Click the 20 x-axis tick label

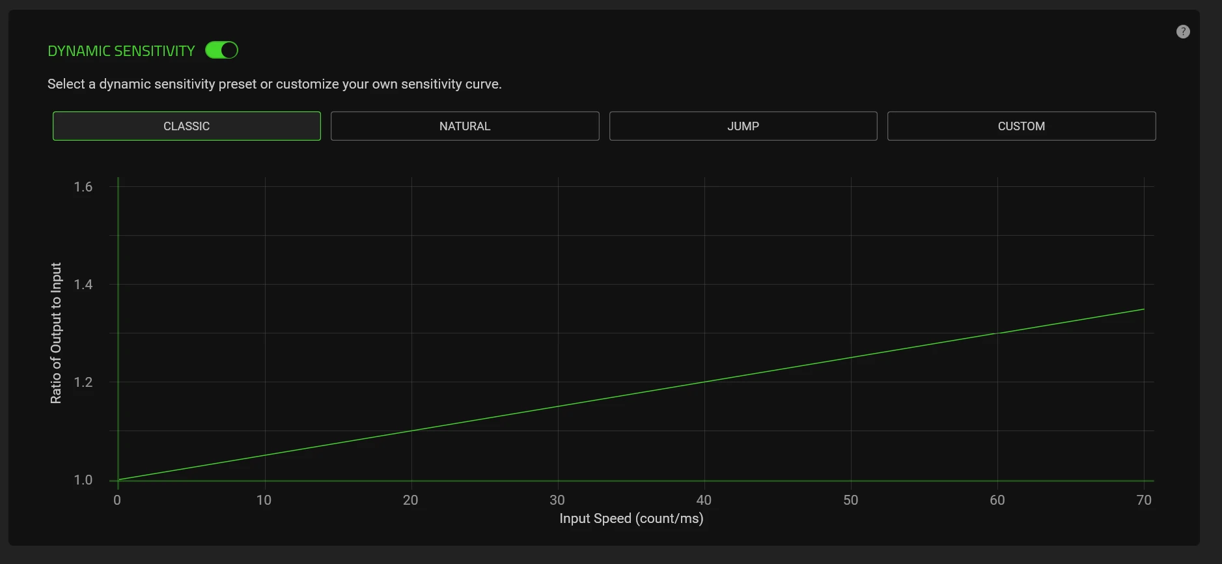[411, 500]
